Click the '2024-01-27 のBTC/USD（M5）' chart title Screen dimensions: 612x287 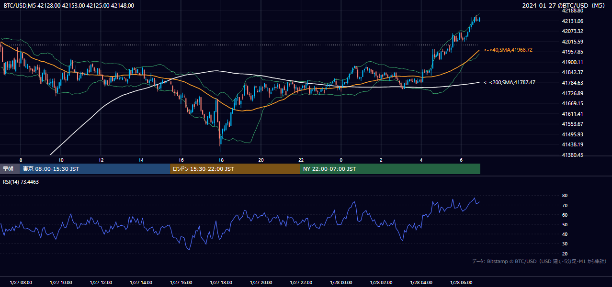[x=564, y=6]
